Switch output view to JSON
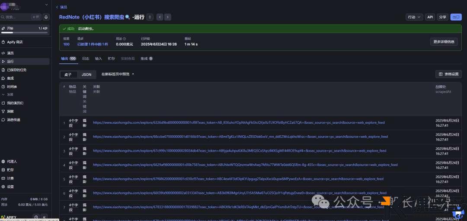Viewport: 467px width, 221px height. 86,75
